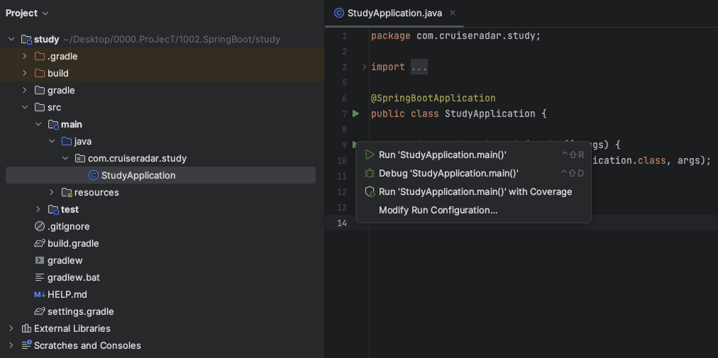Screen dimensions: 718x358
Task: Choose Run 'StudyApplication.main()' from the menu
Action: (442, 155)
